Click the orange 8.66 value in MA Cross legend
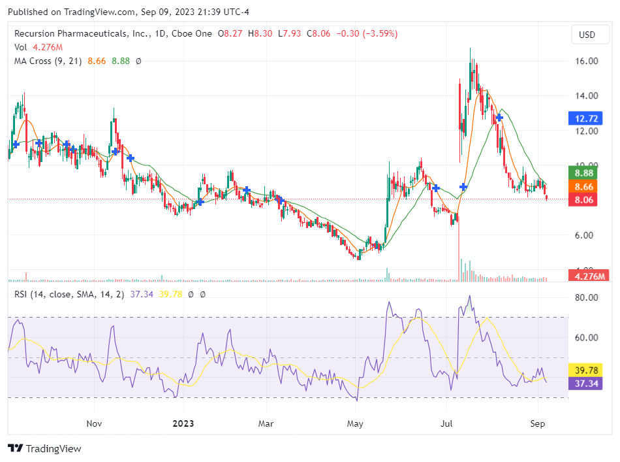Screen dimensions: 620x462 [97, 61]
